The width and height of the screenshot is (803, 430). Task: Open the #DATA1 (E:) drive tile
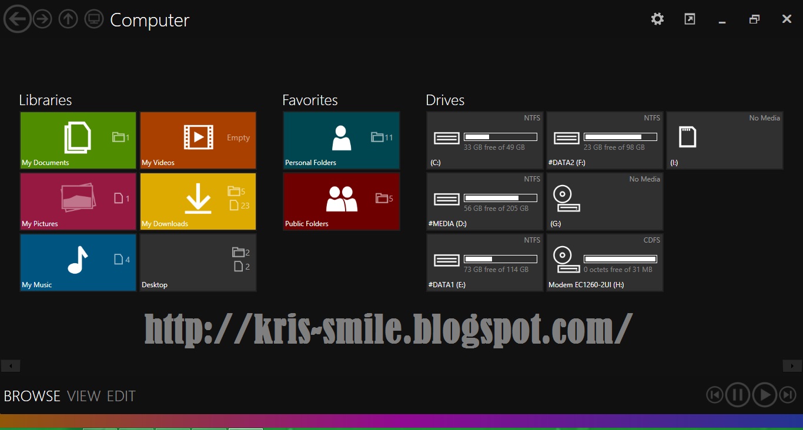click(485, 263)
